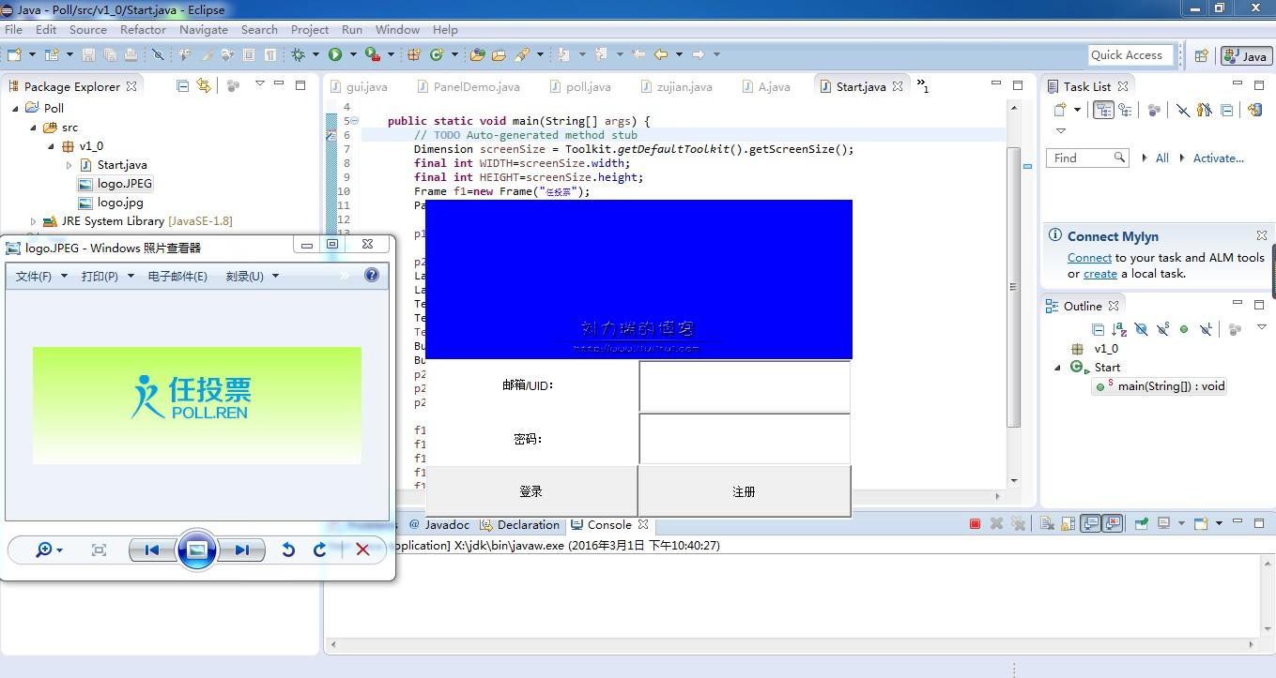Toggle Link with Editor in Package Explorer

[x=204, y=86]
